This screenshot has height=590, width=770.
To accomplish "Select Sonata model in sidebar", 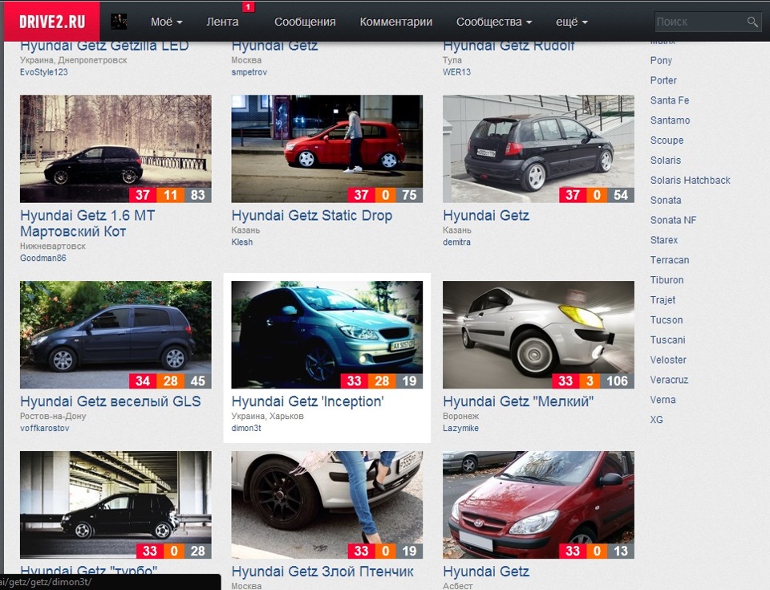I will click(x=666, y=200).
